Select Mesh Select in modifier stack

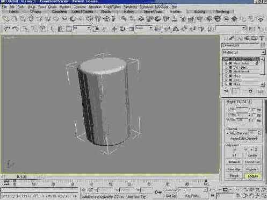click(x=241, y=63)
